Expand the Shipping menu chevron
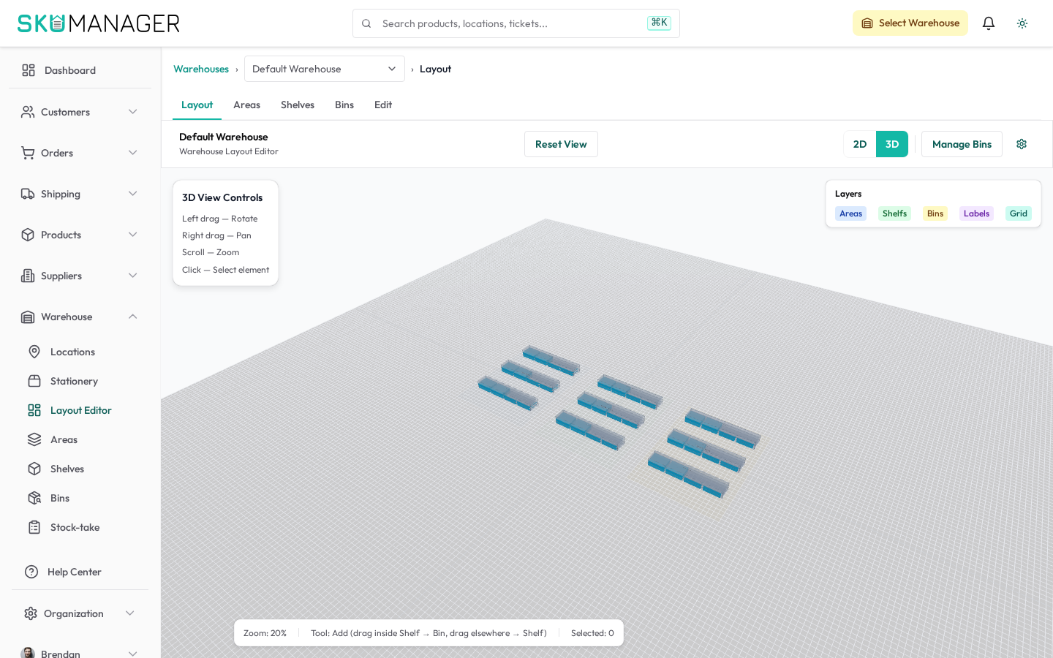The image size is (1053, 658). coord(133,194)
